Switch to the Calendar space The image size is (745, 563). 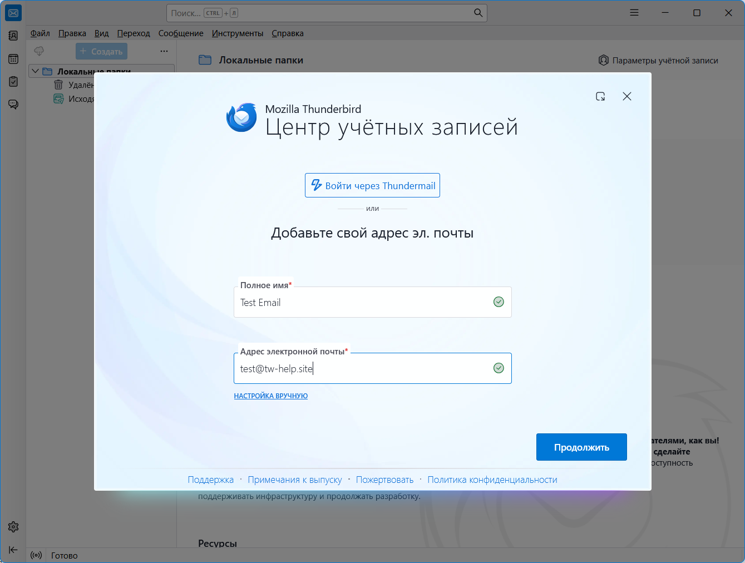[13, 59]
